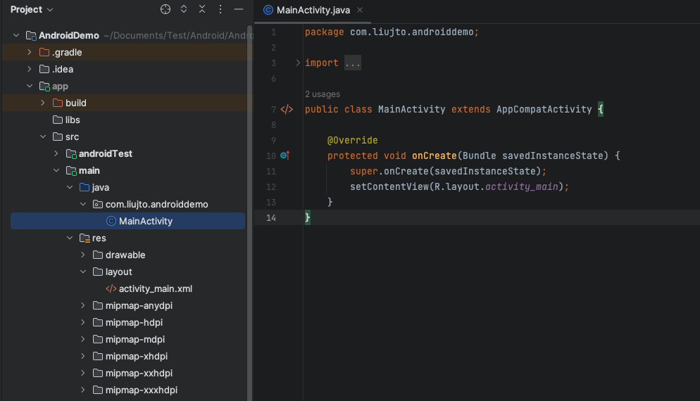The width and height of the screenshot is (700, 401).
Task: Click the class icon beside MainActivity
Action: (x=111, y=221)
